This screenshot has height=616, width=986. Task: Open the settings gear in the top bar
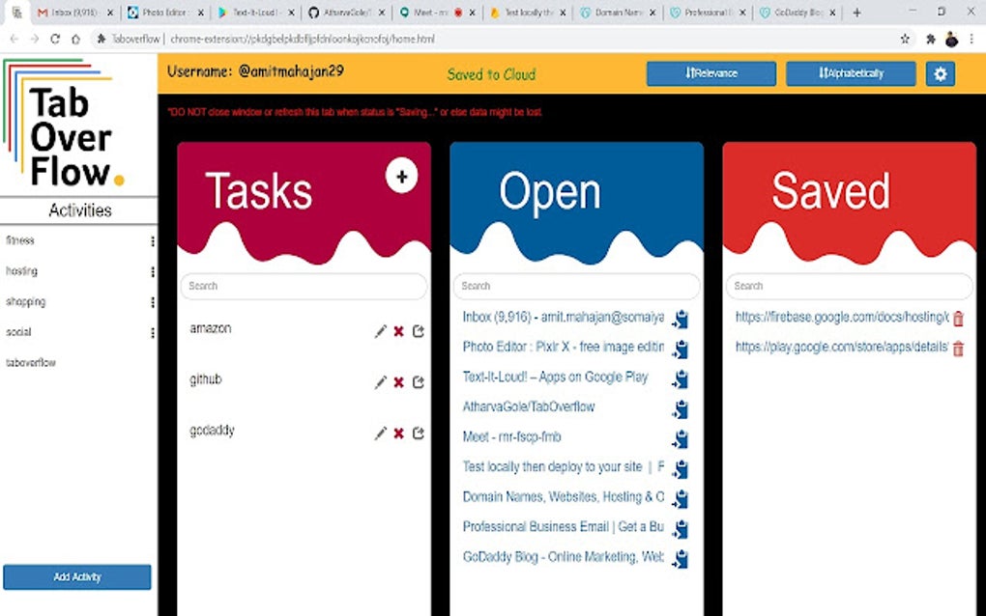pyautogui.click(x=940, y=72)
